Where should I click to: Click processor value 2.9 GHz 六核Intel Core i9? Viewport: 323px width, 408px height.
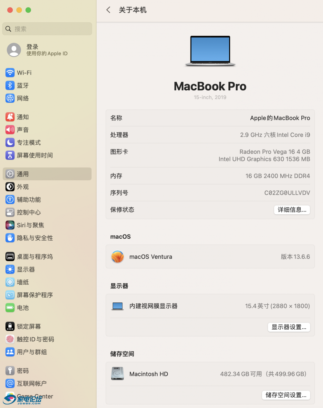[x=275, y=135]
